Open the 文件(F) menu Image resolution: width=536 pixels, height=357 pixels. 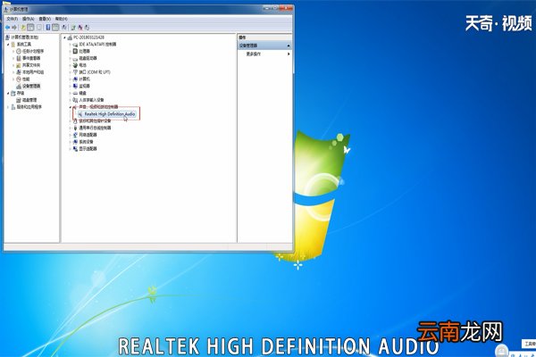coord(12,19)
